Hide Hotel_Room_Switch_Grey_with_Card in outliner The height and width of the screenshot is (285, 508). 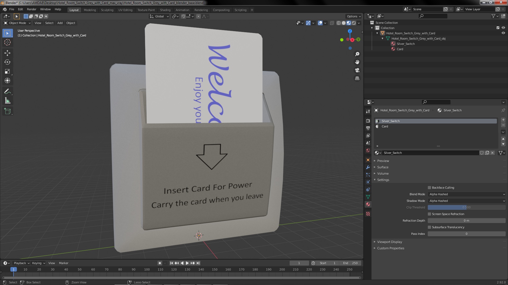[503, 33]
